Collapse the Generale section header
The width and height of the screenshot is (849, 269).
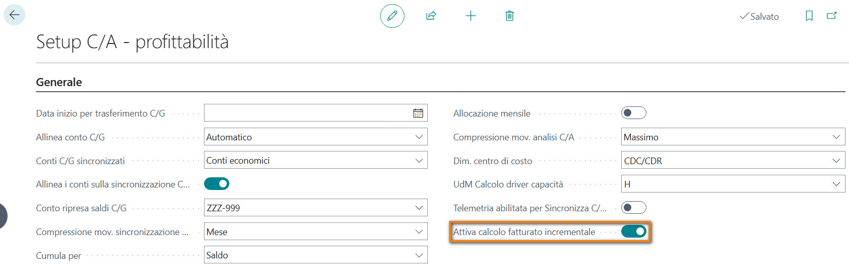(x=59, y=82)
